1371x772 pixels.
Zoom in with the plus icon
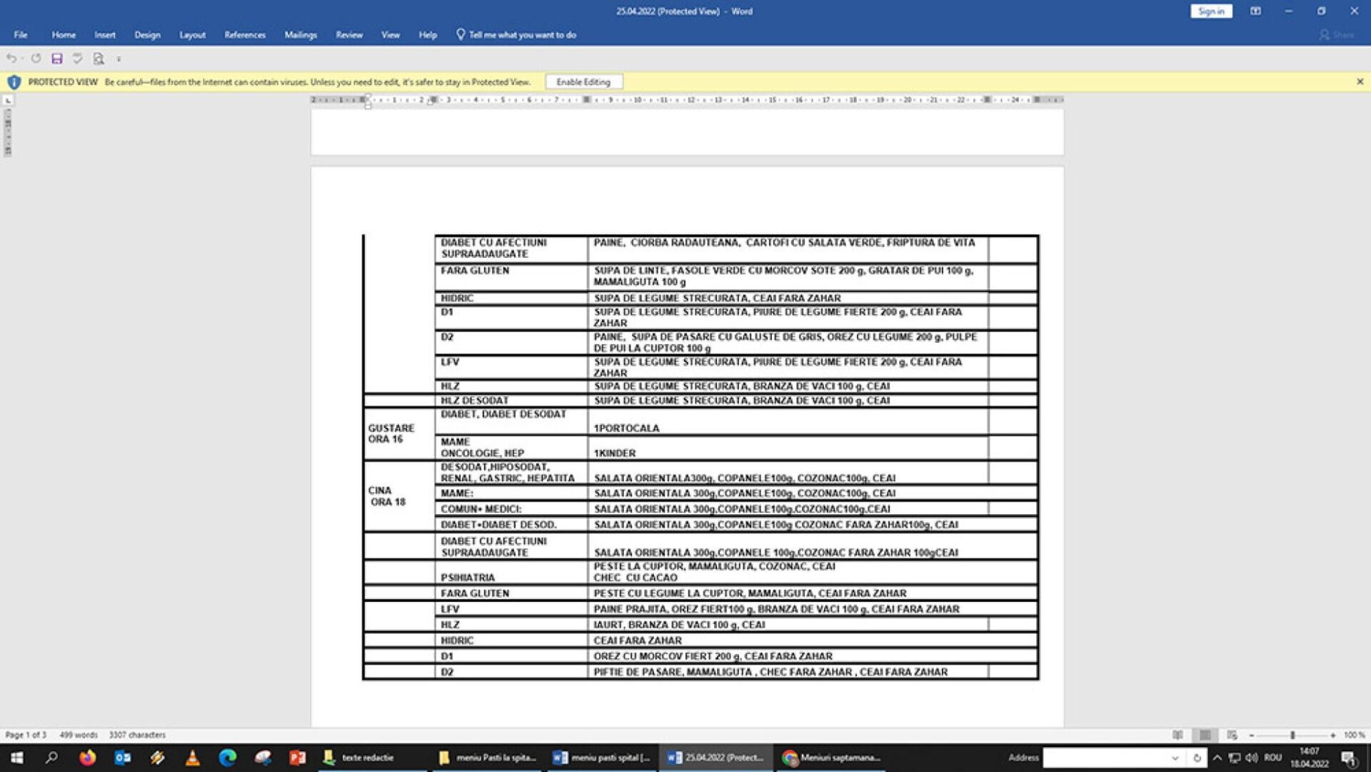point(1332,735)
